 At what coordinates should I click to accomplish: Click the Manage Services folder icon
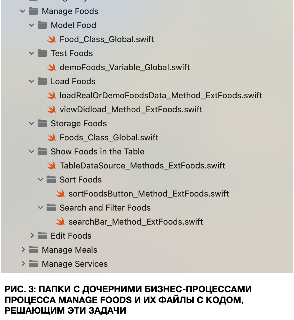[x=33, y=264]
